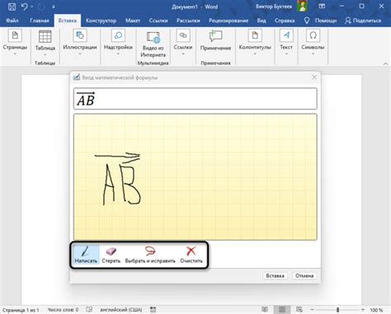Add a Примечание comment

[215, 41]
